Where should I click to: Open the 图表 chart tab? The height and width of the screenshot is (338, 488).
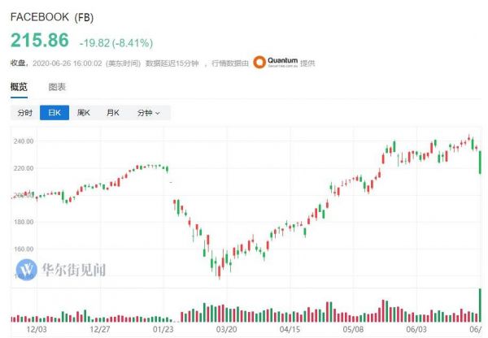point(57,87)
